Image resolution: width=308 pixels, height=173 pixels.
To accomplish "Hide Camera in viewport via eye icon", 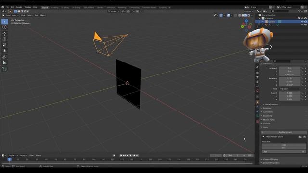I will tap(302, 22).
